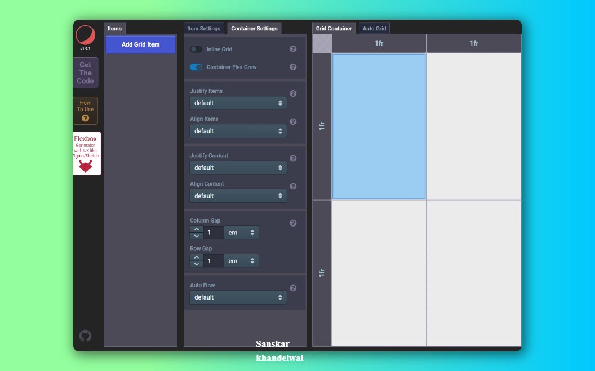Select the bottom-right grid cell
Image resolution: width=595 pixels, height=371 pixels.
474,273
